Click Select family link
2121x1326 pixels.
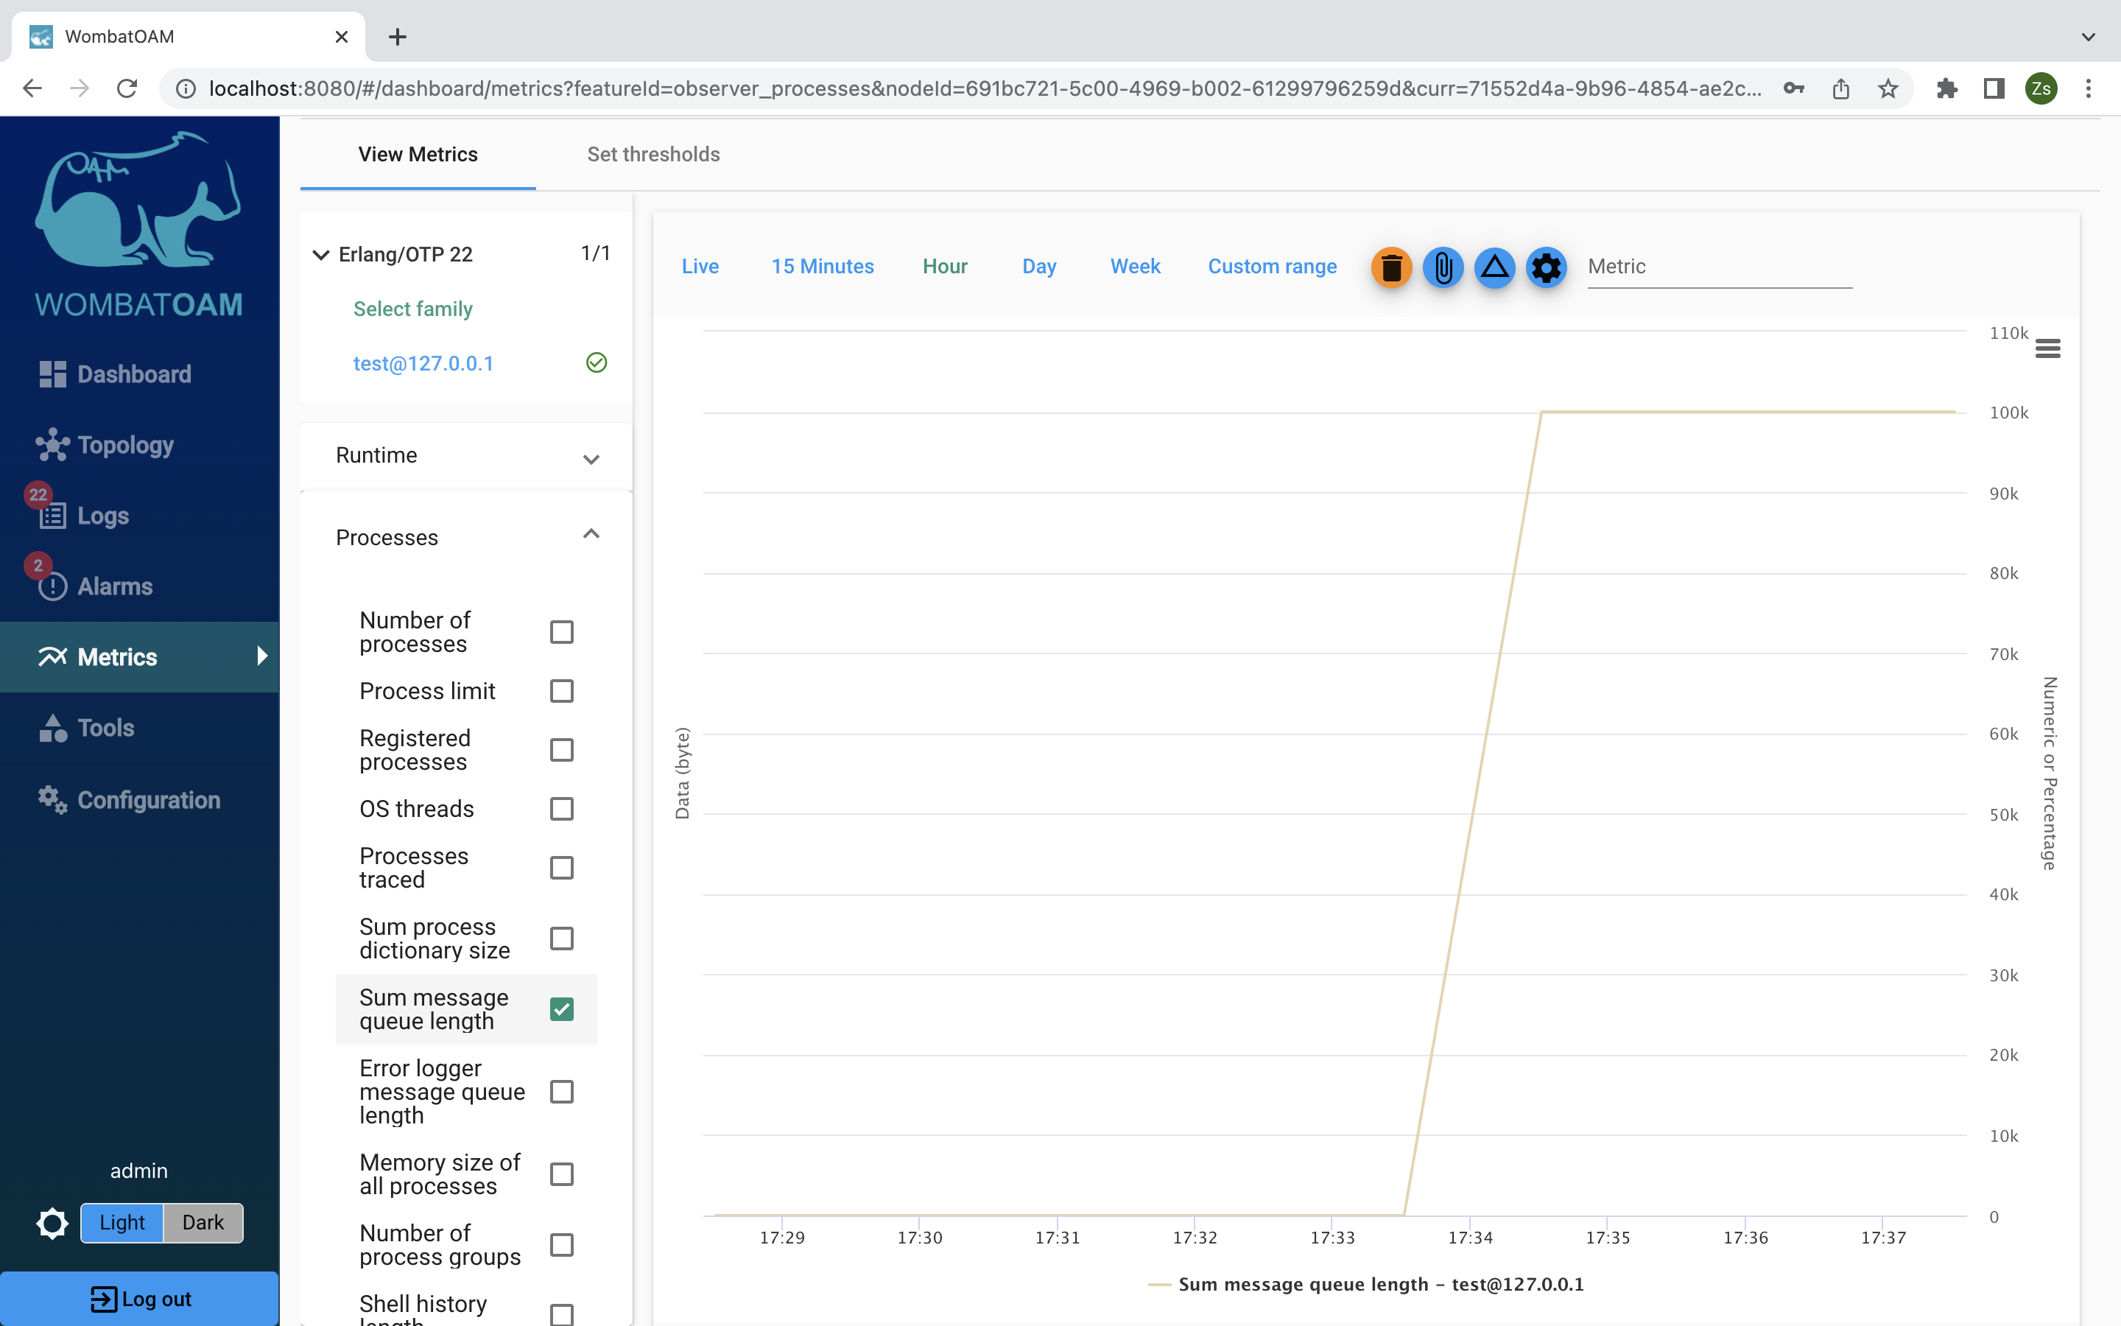coord(413,309)
